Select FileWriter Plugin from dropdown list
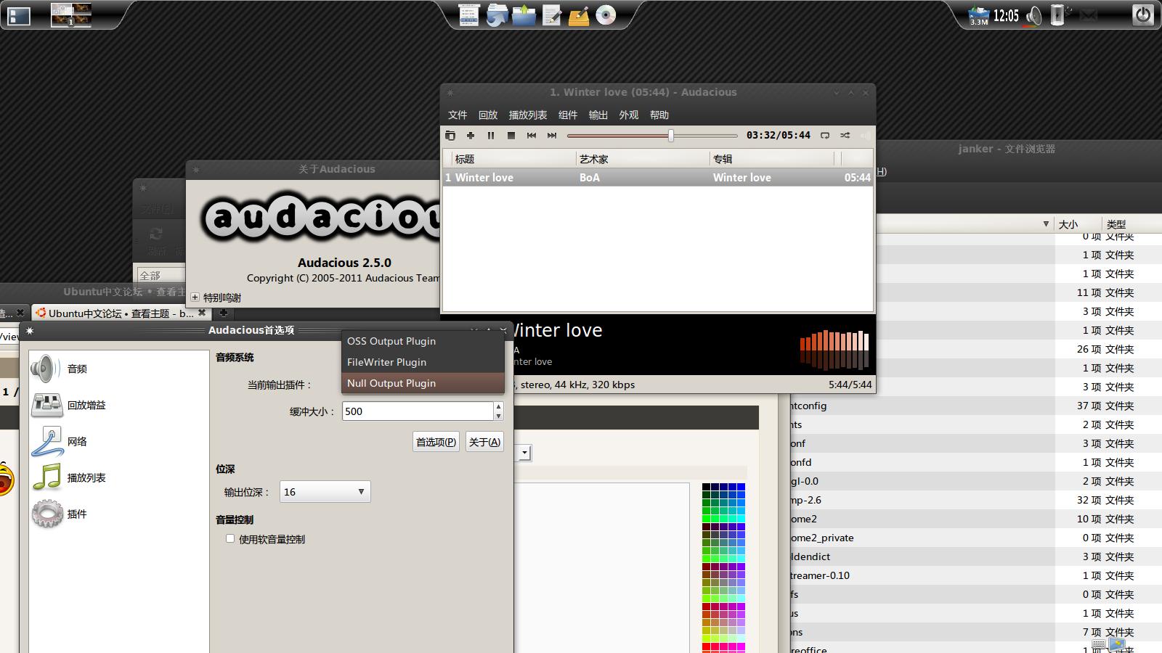The image size is (1162, 653). (423, 362)
